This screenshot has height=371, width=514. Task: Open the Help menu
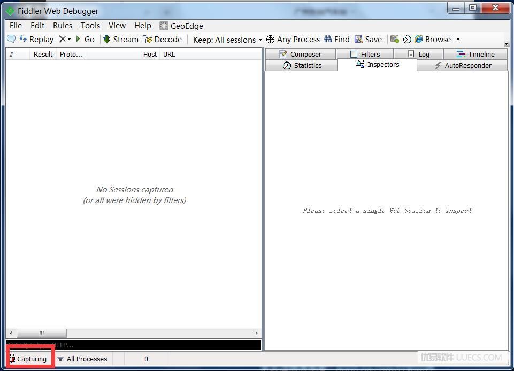point(143,26)
